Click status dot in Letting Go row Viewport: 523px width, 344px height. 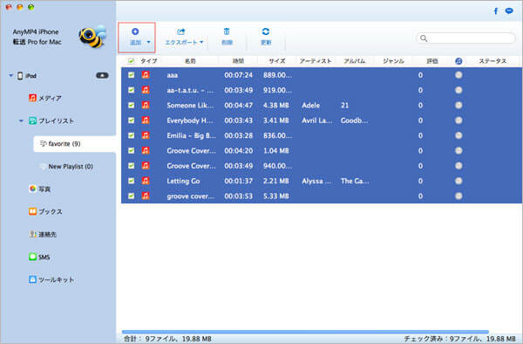tap(458, 181)
